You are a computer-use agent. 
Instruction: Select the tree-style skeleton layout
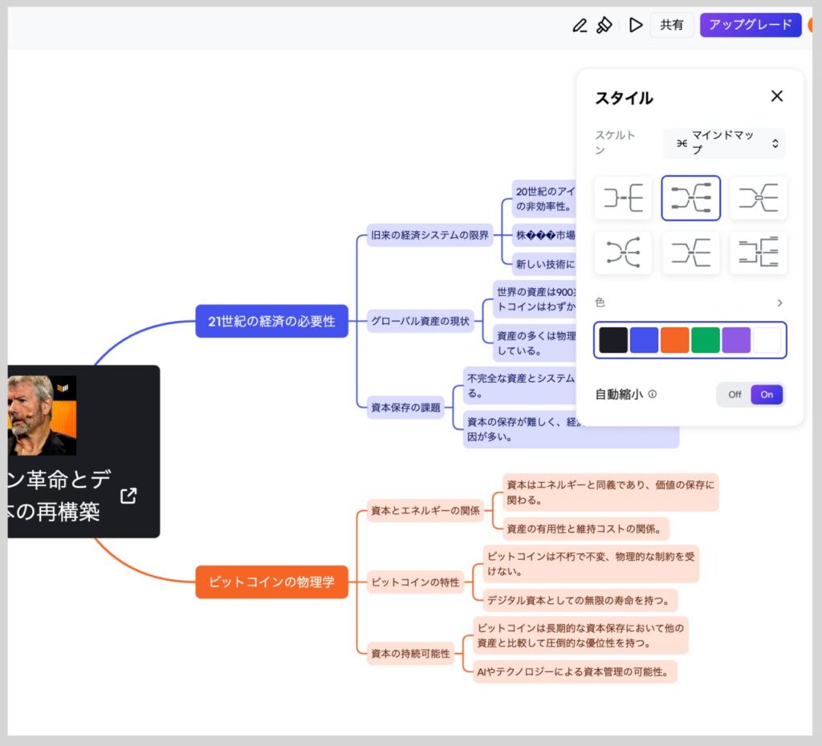click(759, 252)
